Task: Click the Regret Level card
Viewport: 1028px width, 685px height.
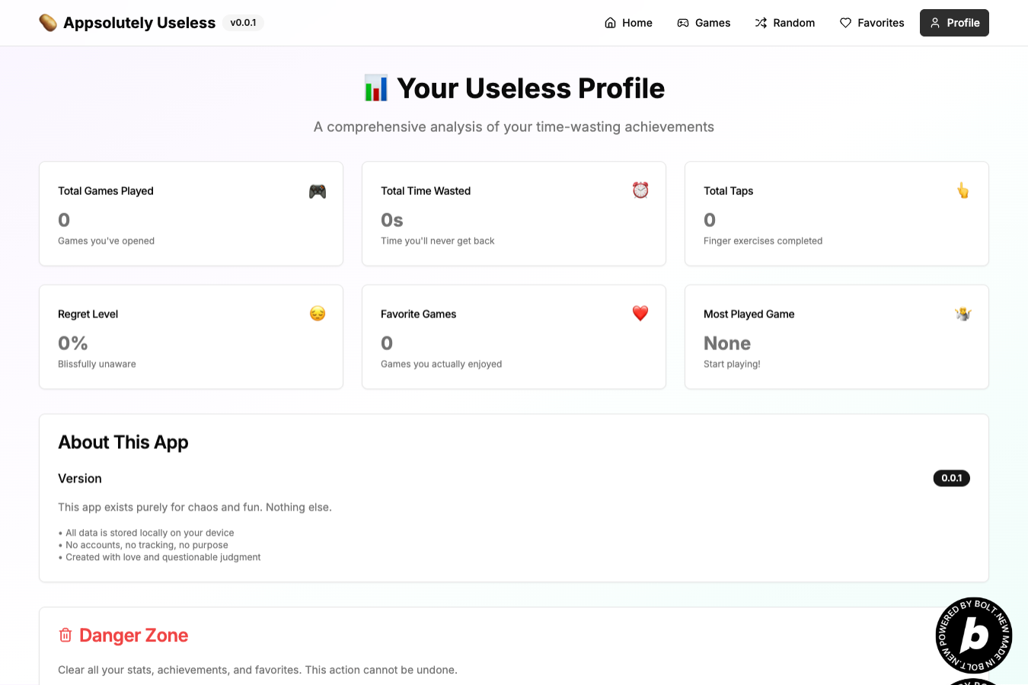Action: 191,337
